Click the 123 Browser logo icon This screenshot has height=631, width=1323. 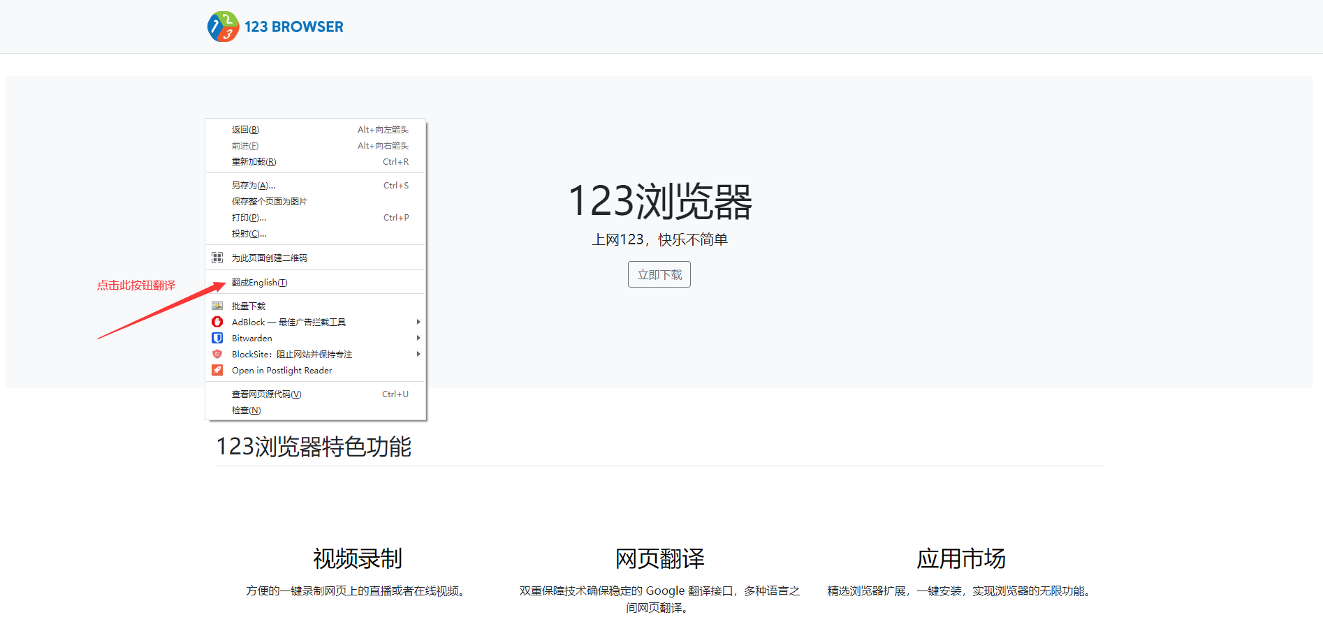pyautogui.click(x=223, y=27)
